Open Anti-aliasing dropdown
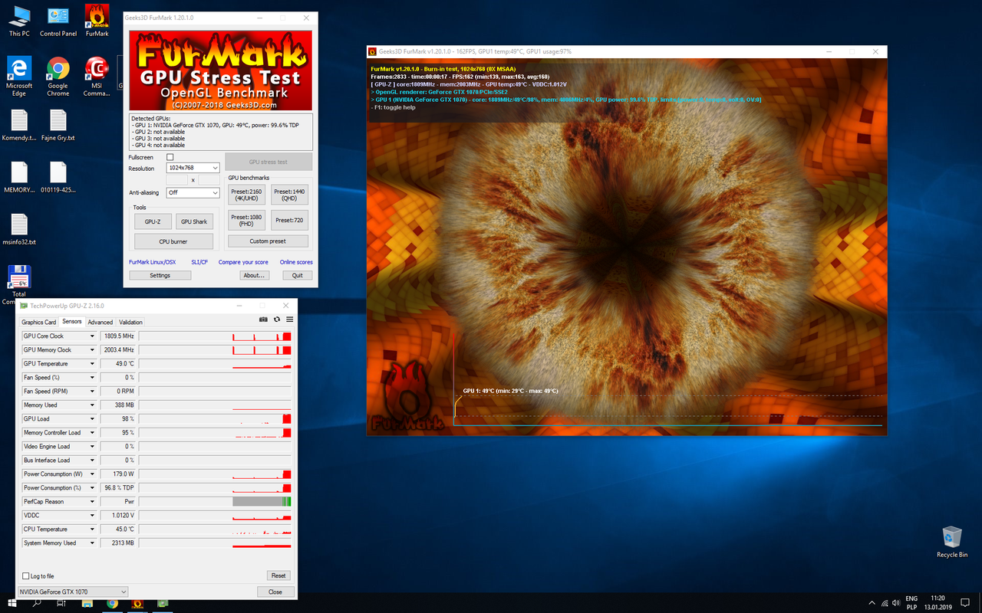The height and width of the screenshot is (613, 982). [x=193, y=193]
